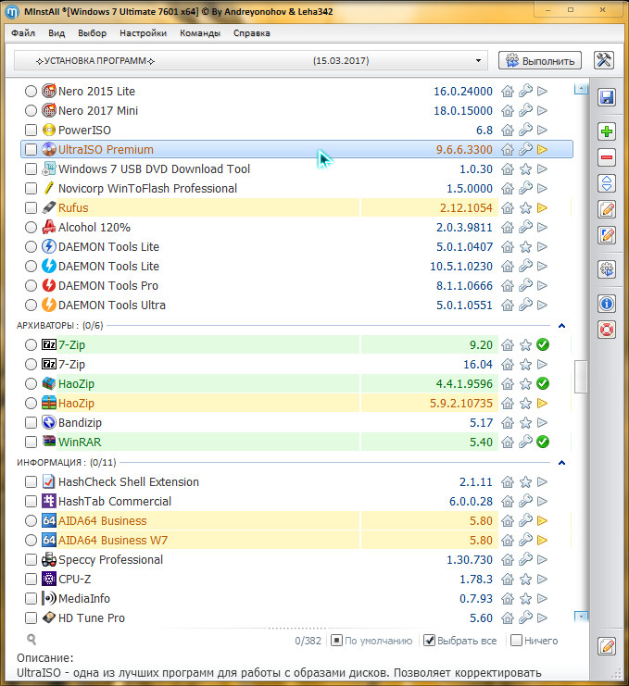Check the UltraISO Premium checkbox
The image size is (629, 686).
(x=31, y=150)
